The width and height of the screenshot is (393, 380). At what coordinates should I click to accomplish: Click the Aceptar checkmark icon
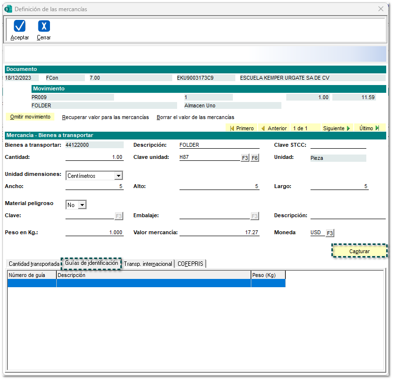19,26
